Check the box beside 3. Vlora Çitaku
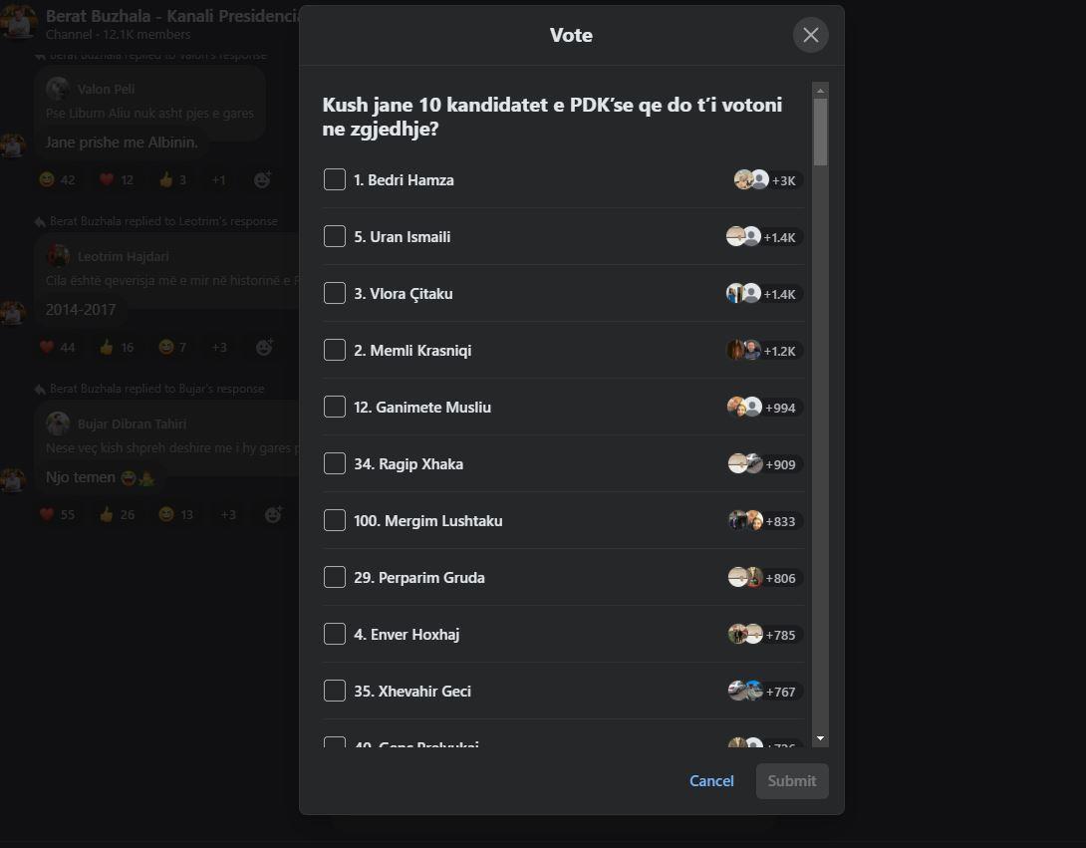This screenshot has height=848, width=1086. point(335,293)
